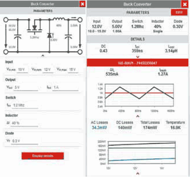The height and width of the screenshot is (177, 190).
Task: Click the MOSFET switch symbol in schematic
Action: [x=35, y=28]
